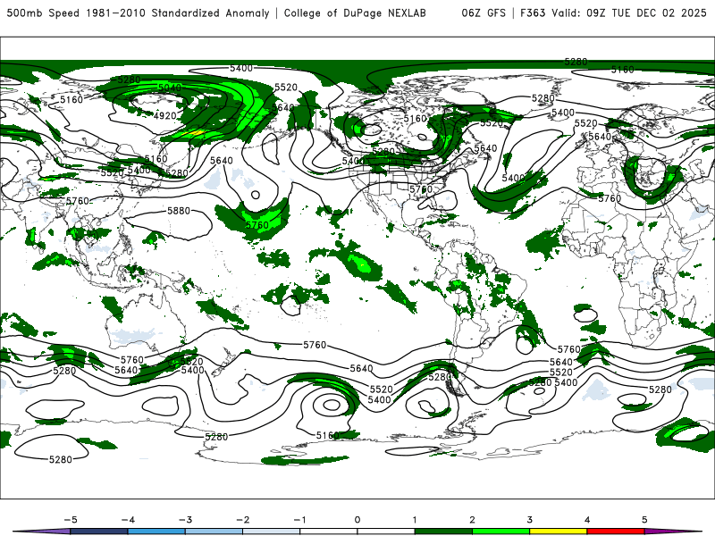This screenshot has height=536, width=715.
Task: Click the '5040' contour label
Action: 170,87
